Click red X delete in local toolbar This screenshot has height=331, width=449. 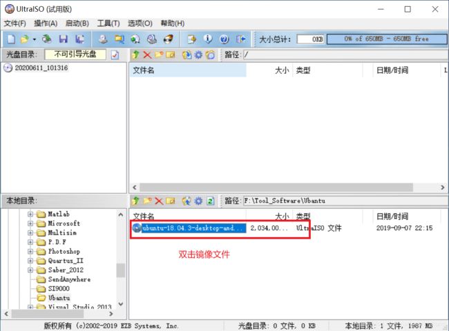(x=159, y=201)
